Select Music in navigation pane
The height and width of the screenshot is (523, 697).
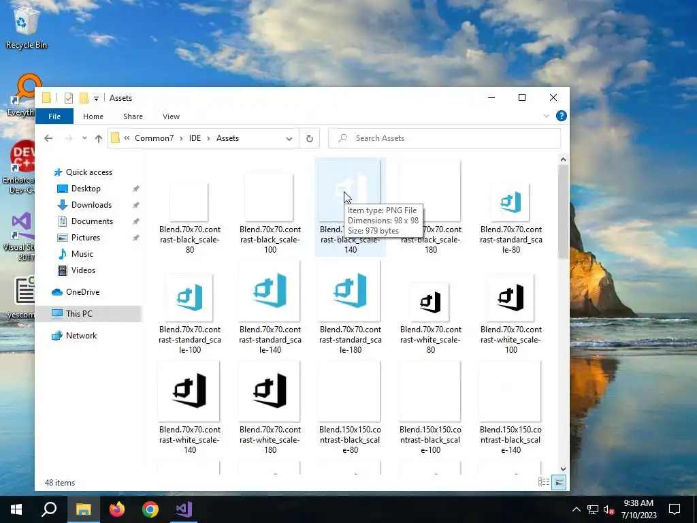pos(82,254)
